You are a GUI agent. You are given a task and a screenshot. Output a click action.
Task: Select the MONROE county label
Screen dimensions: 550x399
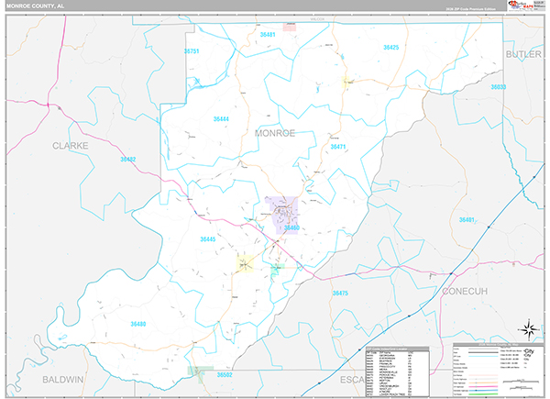[274, 133]
